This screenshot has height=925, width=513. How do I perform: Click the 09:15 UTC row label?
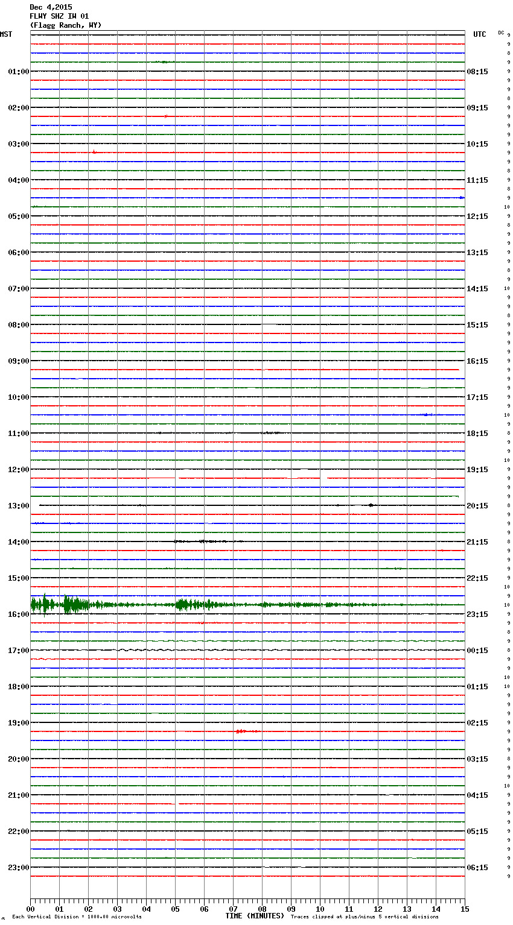(477, 108)
